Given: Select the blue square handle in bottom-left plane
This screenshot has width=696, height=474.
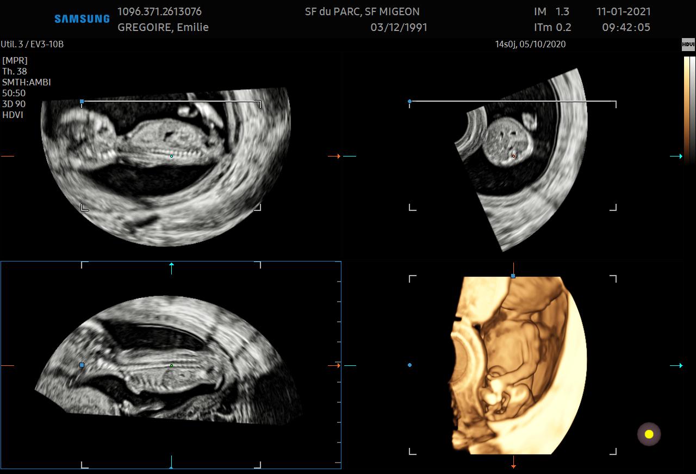Looking at the screenshot, I should (82, 365).
